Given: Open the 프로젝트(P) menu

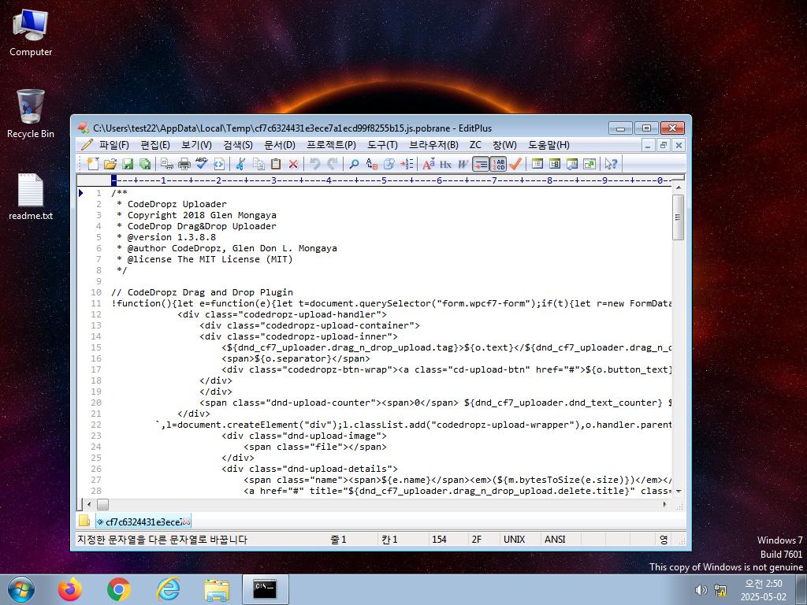Looking at the screenshot, I should tap(331, 145).
